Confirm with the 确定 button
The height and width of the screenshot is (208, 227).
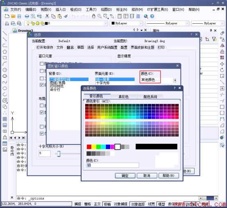(x=125, y=176)
